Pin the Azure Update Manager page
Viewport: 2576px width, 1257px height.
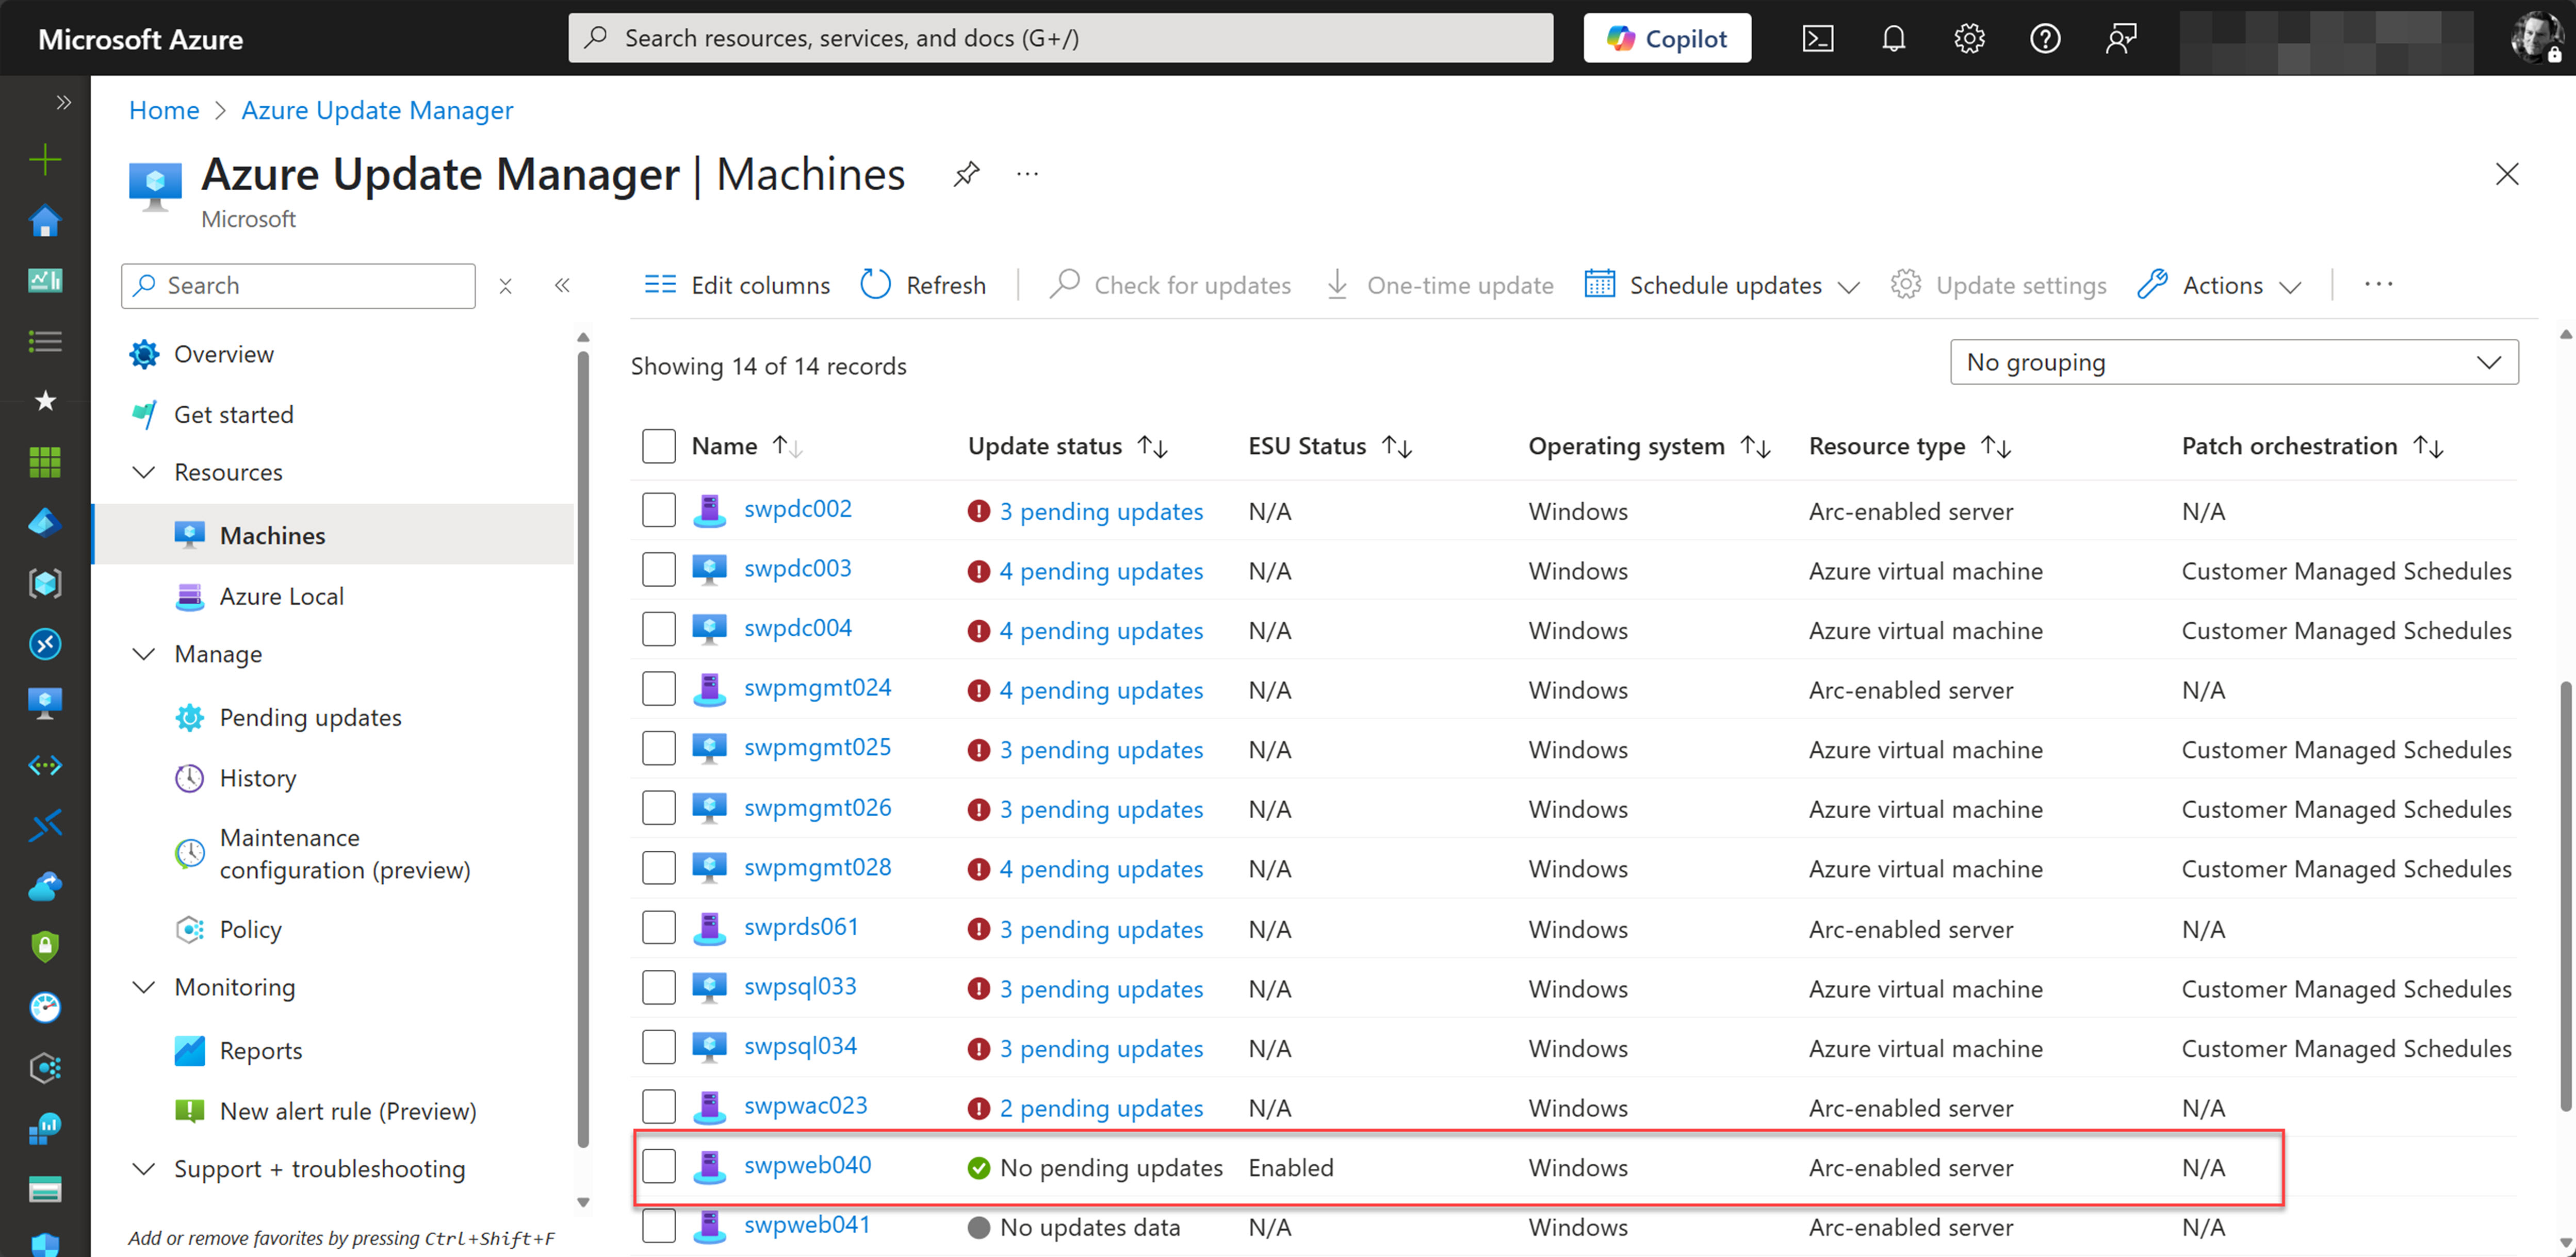pyautogui.click(x=966, y=173)
